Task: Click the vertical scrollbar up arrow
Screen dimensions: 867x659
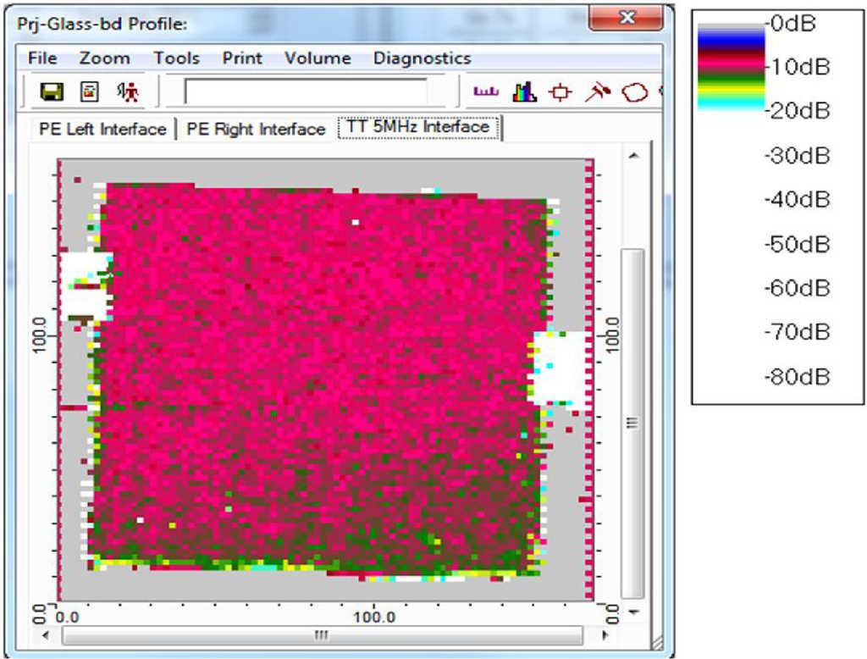Action: click(632, 154)
